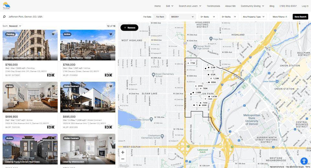Click the 672K map marker
The image size is (311, 168).
pyautogui.click(x=212, y=75)
